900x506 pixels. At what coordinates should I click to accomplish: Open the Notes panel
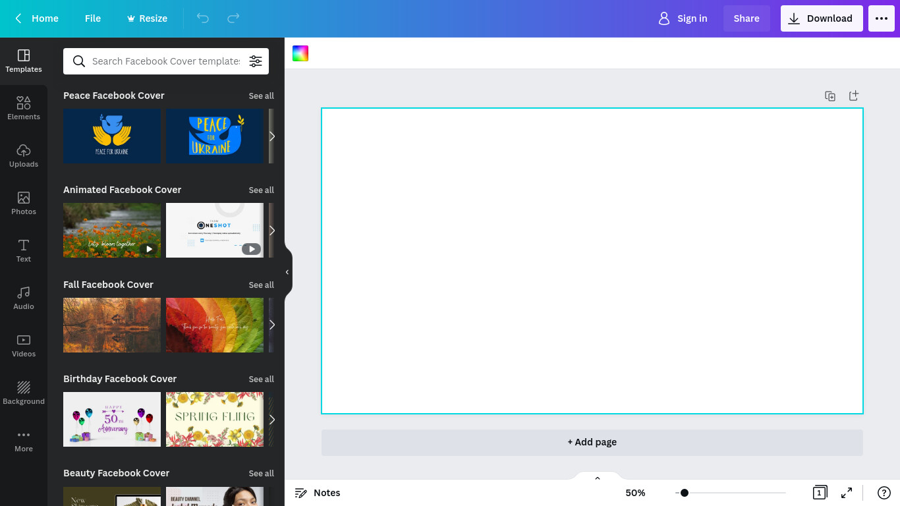point(318,493)
